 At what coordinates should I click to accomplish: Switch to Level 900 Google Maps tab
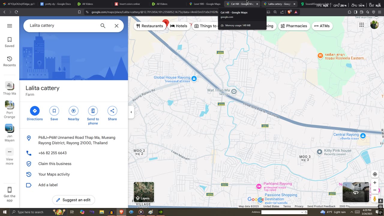point(205,4)
